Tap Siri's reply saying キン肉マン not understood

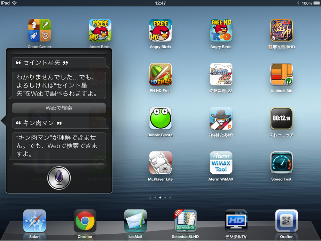[x=58, y=146]
